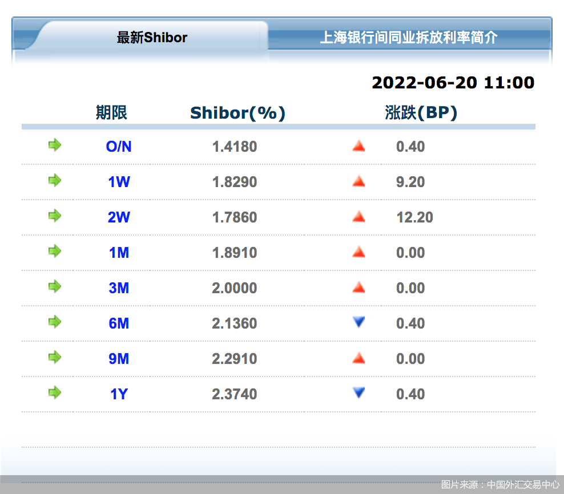The height and width of the screenshot is (494, 564).
Task: Click the blue down triangle for 1Y
Action: [358, 393]
